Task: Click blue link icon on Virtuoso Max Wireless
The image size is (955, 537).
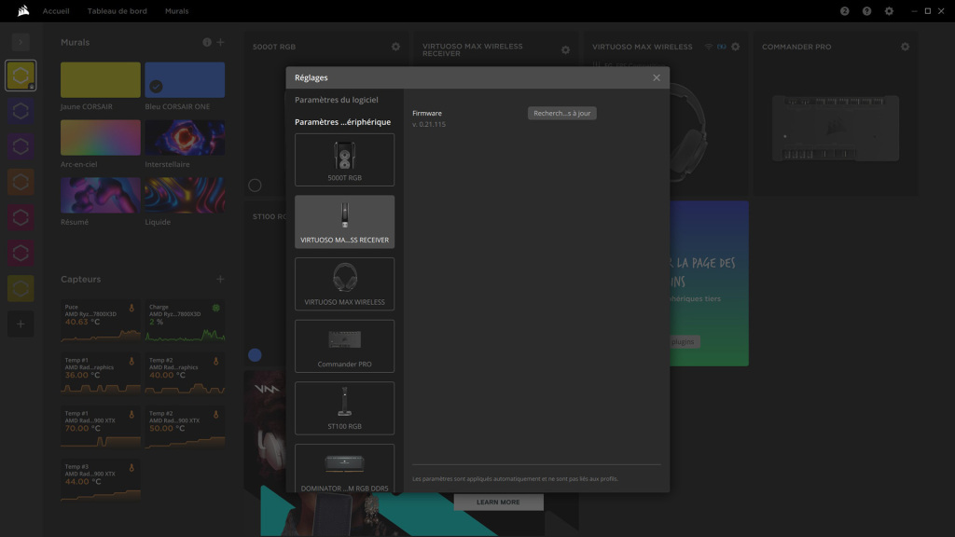Action: 722,47
